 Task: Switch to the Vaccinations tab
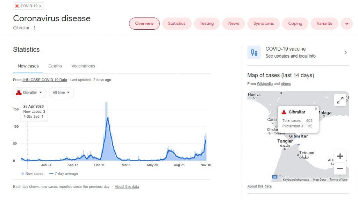click(x=83, y=66)
